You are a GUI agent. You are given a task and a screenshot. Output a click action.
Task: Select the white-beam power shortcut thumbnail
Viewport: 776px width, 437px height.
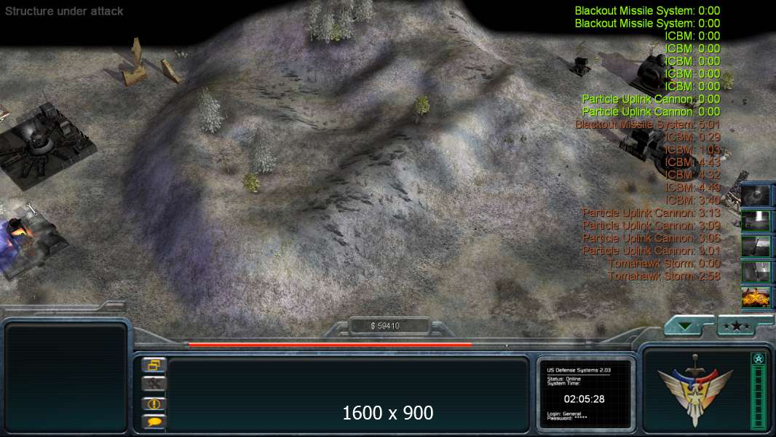tap(756, 220)
